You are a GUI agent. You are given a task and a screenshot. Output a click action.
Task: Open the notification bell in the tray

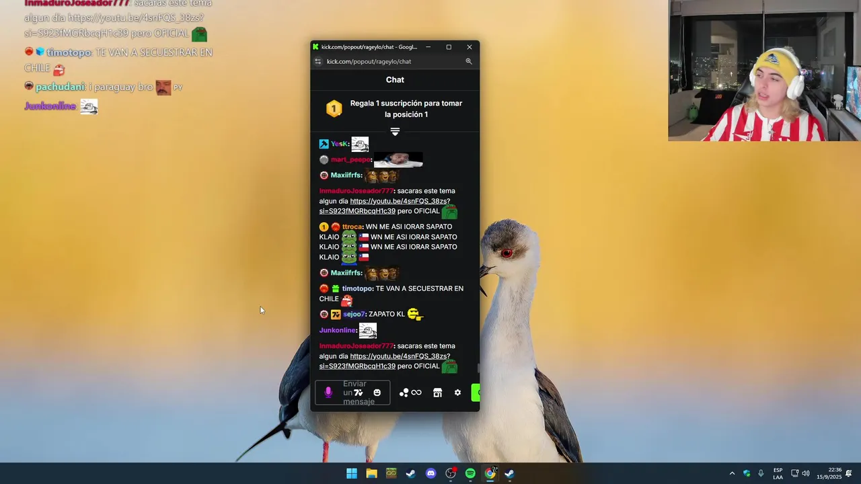849,473
